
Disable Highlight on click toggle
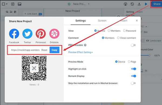coord(134,69)
